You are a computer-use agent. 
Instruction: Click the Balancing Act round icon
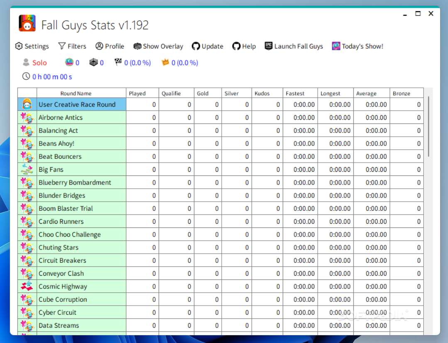(x=27, y=131)
